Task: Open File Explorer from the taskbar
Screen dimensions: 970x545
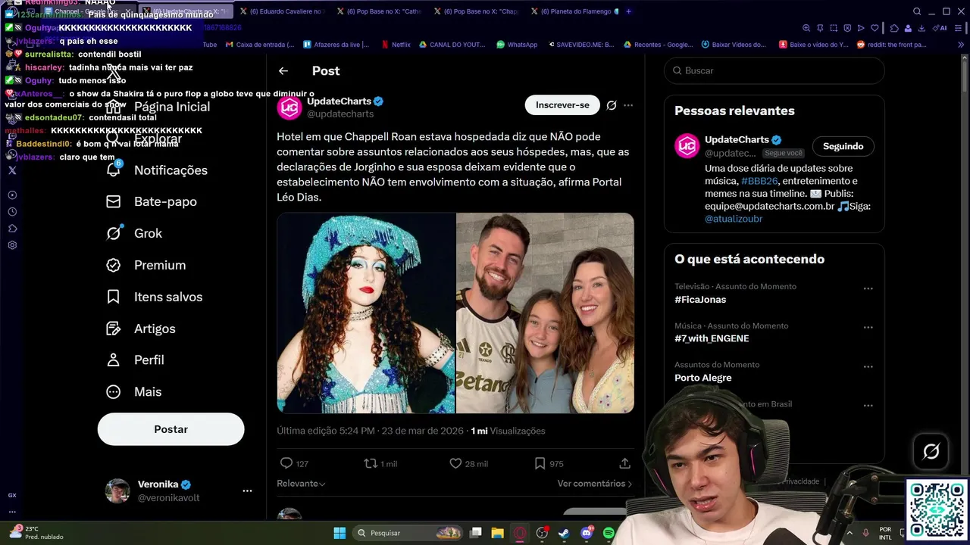Action: pyautogui.click(x=497, y=533)
